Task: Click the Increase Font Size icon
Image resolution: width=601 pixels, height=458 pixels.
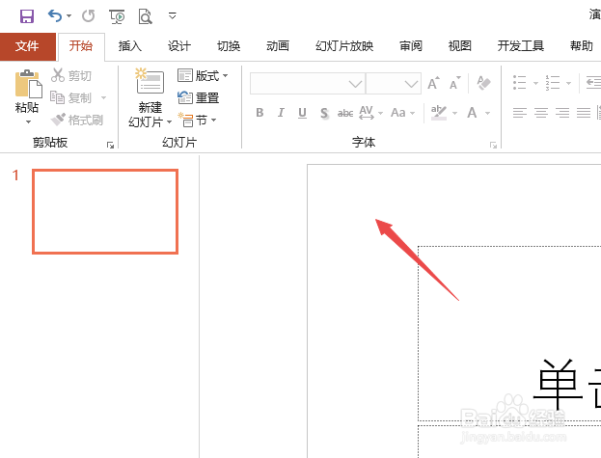Action: pos(433,83)
